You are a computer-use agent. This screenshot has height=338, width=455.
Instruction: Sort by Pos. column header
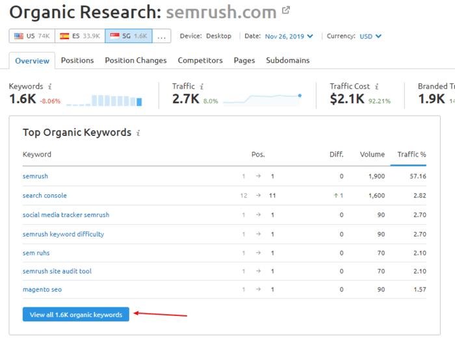click(x=258, y=154)
